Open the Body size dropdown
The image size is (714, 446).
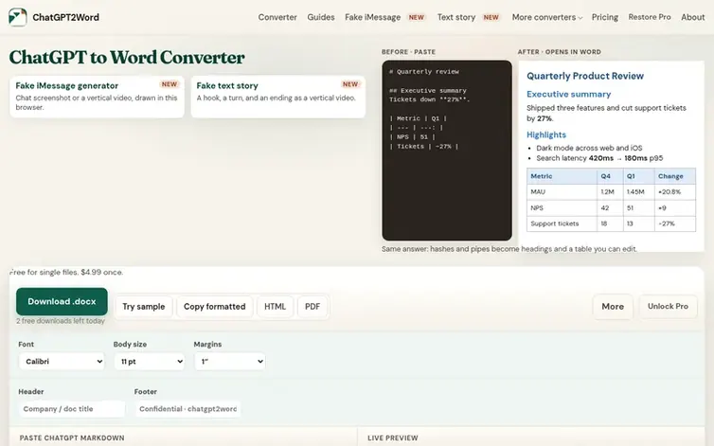(x=150, y=362)
